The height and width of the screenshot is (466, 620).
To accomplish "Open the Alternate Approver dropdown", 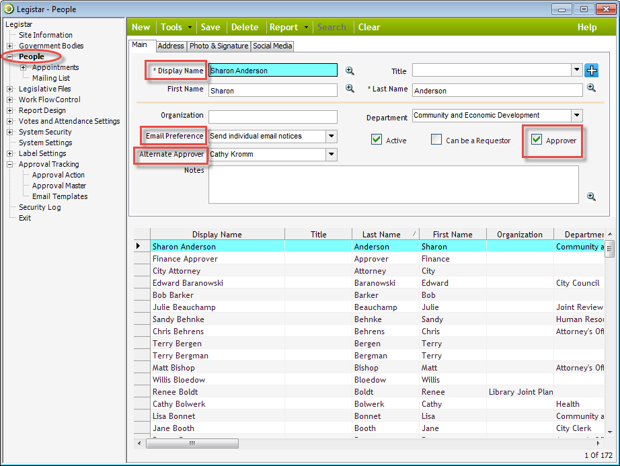I will pyautogui.click(x=332, y=154).
